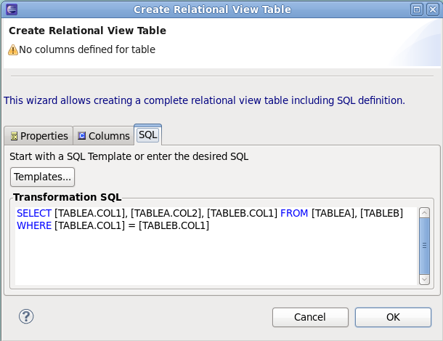Click the SQL editor scrollbar thumb
Screen dimensions: 443x341
tap(424, 246)
